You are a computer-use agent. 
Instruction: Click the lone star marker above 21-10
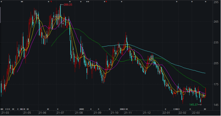tap(122, 2)
